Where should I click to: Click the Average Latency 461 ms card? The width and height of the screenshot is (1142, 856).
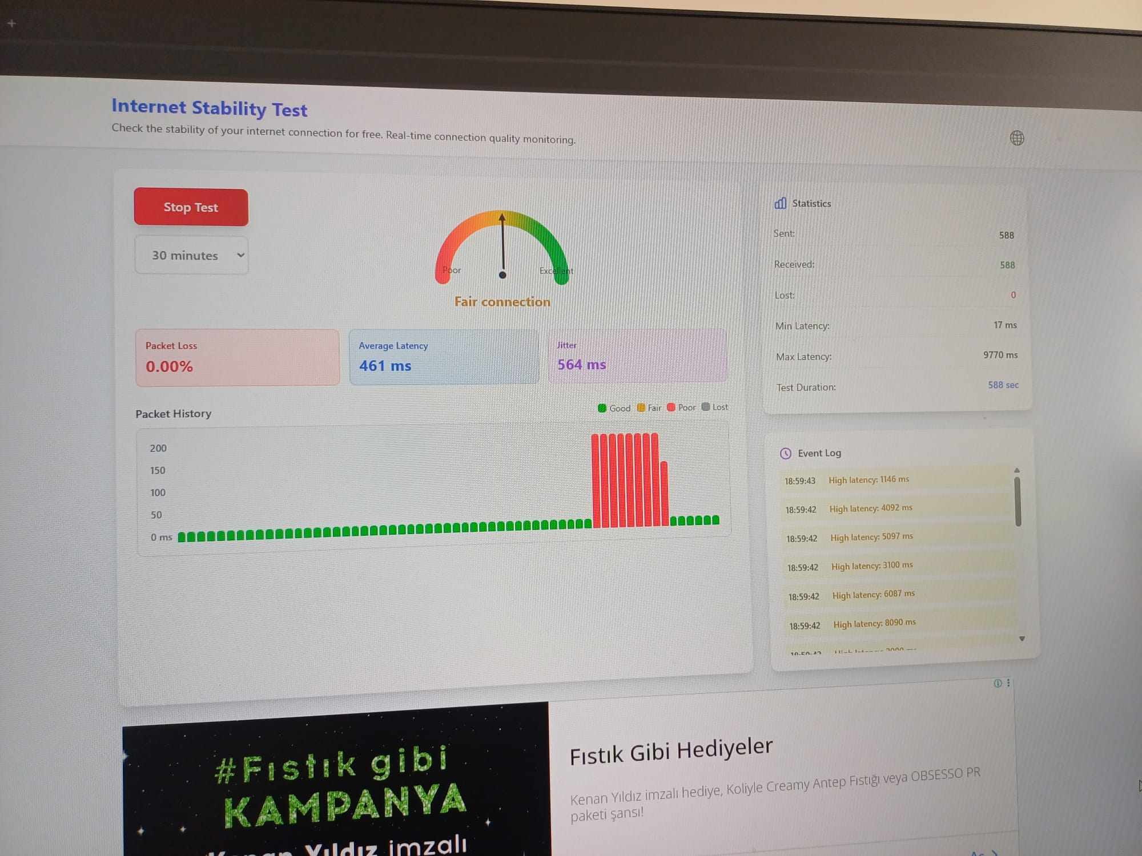tap(444, 357)
